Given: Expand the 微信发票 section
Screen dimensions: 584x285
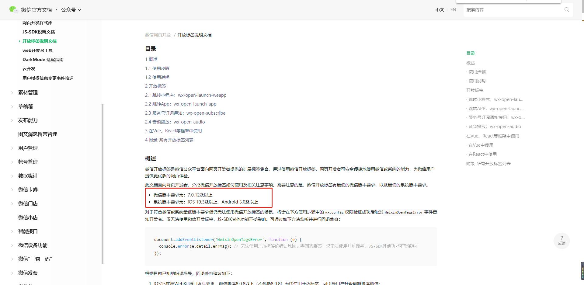Looking at the screenshot, I should 28,273.
